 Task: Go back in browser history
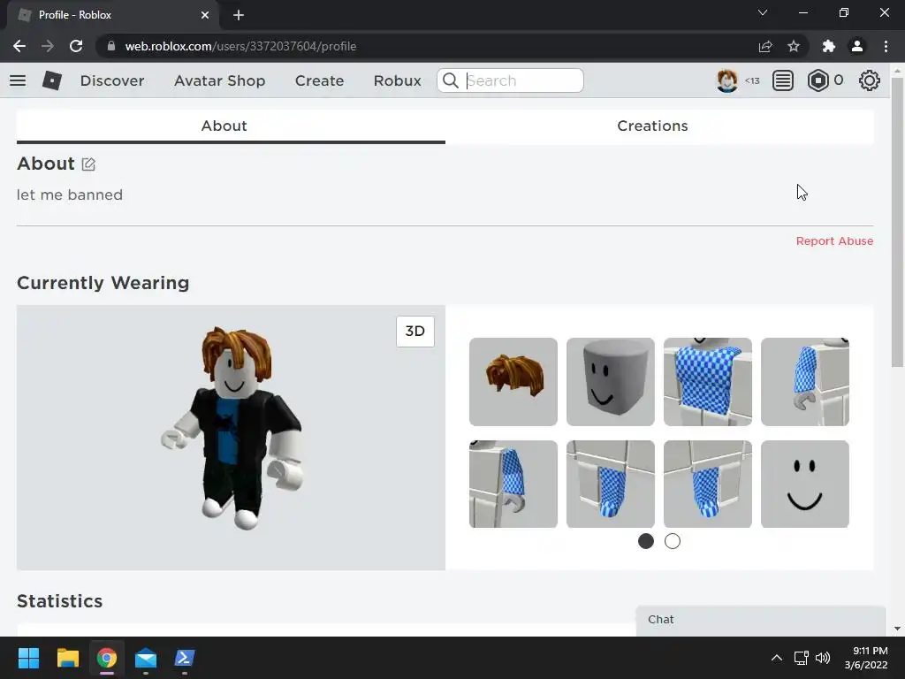[x=19, y=46]
